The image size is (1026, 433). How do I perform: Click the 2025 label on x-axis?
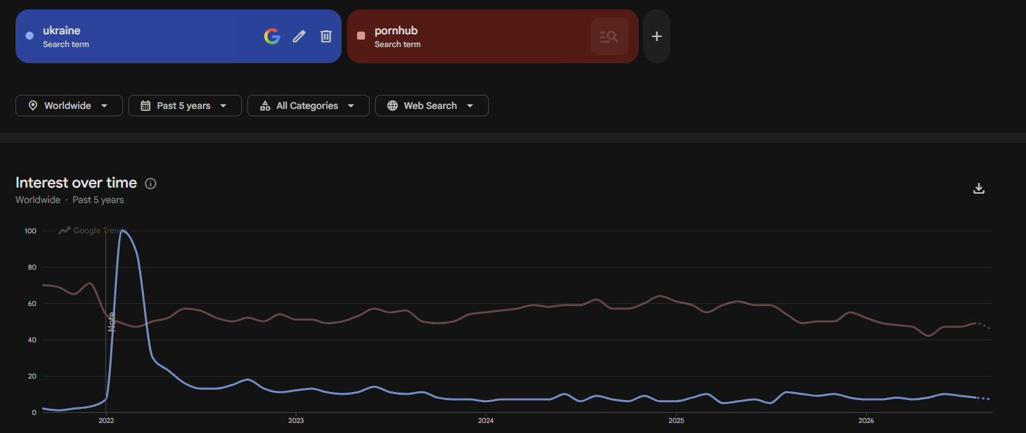(x=676, y=421)
